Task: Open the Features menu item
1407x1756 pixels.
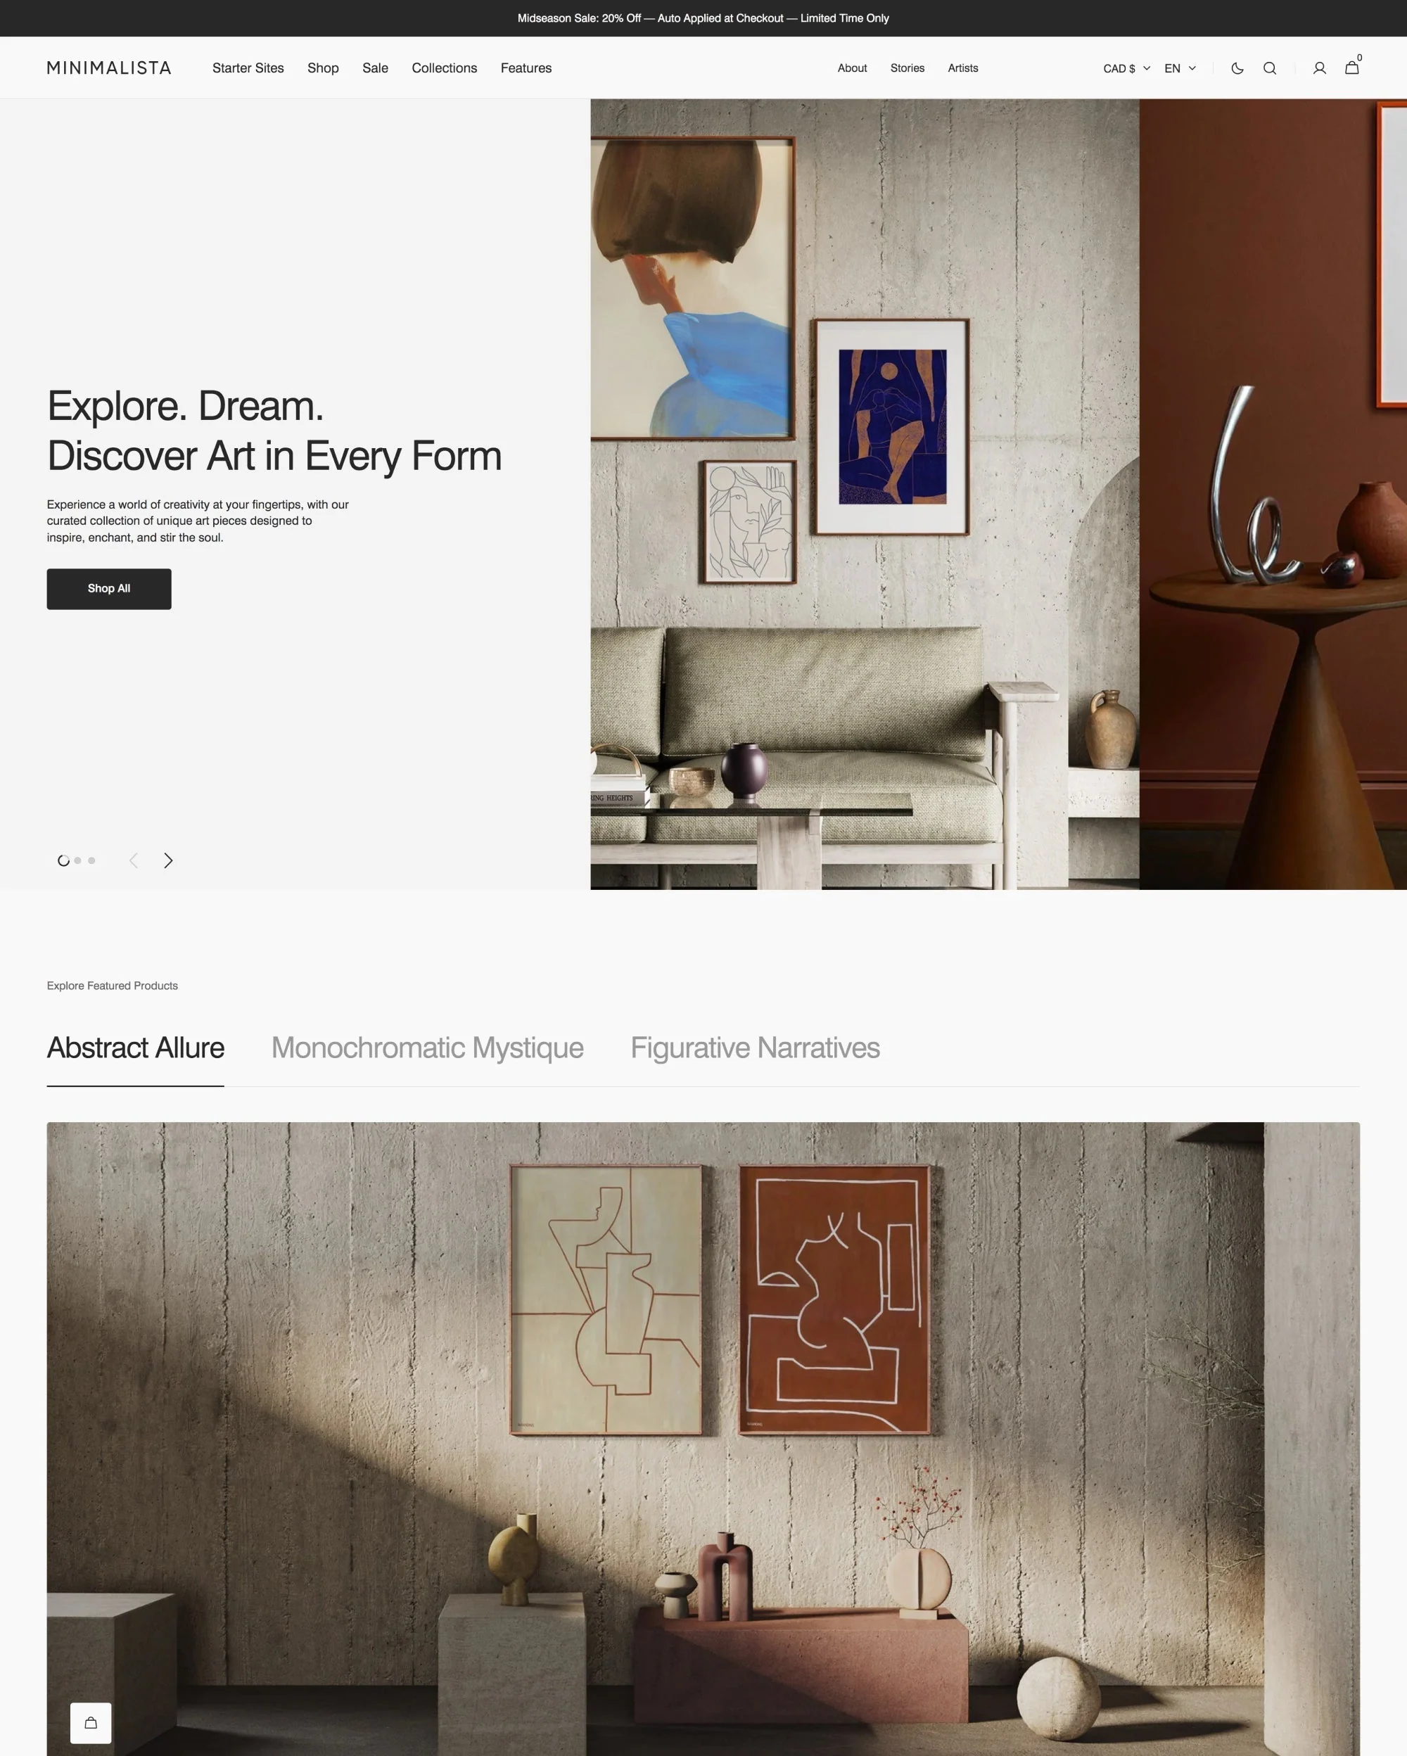Action: click(x=526, y=68)
